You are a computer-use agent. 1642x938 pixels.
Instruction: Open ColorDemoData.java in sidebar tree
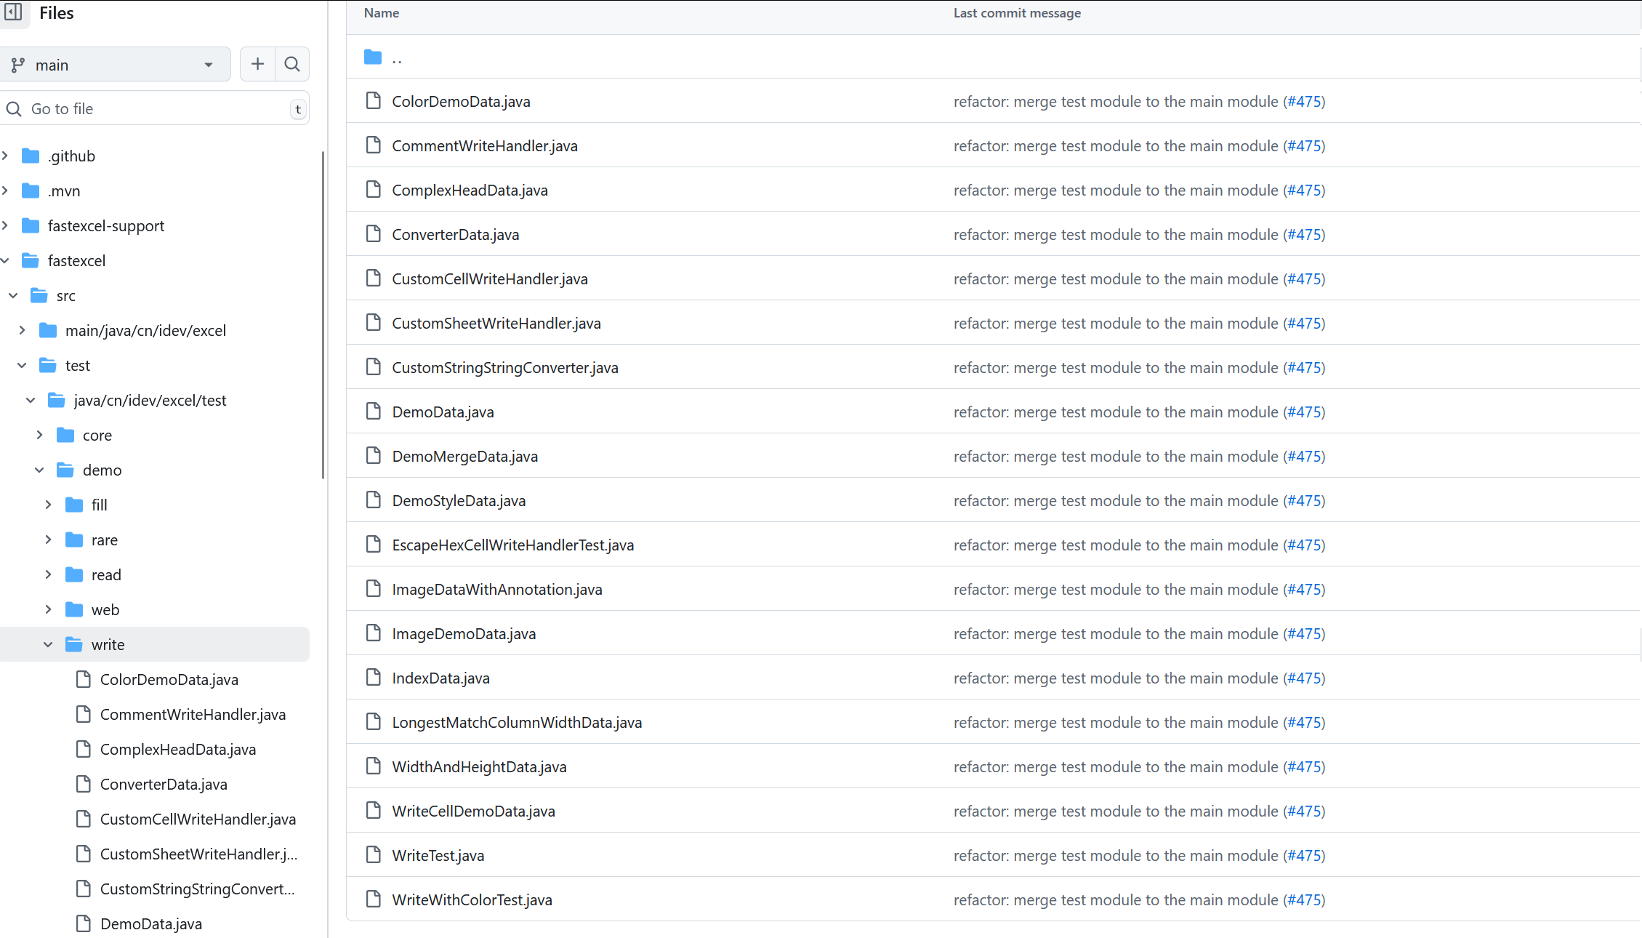(x=169, y=679)
